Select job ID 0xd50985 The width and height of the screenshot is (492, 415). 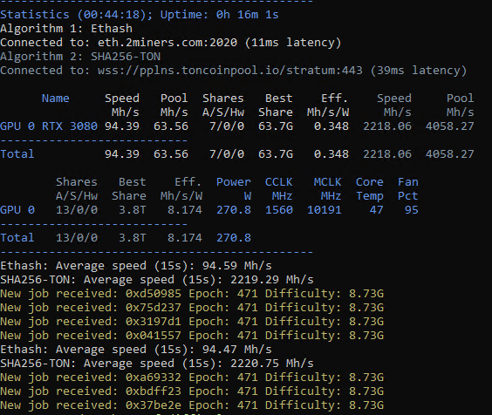point(154,294)
